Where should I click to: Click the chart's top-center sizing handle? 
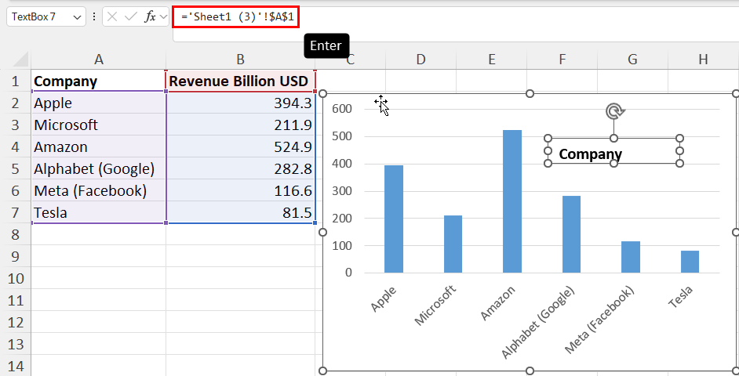(530, 94)
